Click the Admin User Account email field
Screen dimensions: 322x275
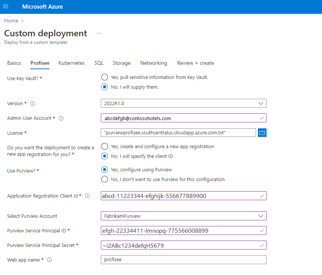point(184,118)
